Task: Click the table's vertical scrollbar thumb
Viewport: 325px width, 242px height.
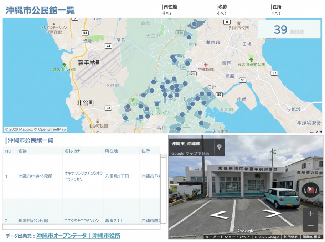Action: (x=163, y=156)
